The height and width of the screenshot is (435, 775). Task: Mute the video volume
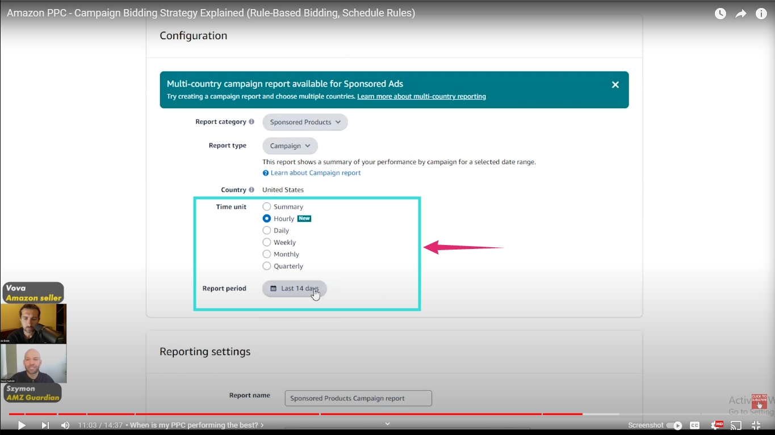point(65,425)
